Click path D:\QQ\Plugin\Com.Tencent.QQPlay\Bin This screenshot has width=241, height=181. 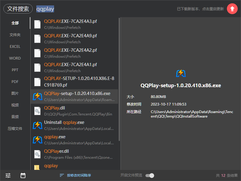[78, 114]
